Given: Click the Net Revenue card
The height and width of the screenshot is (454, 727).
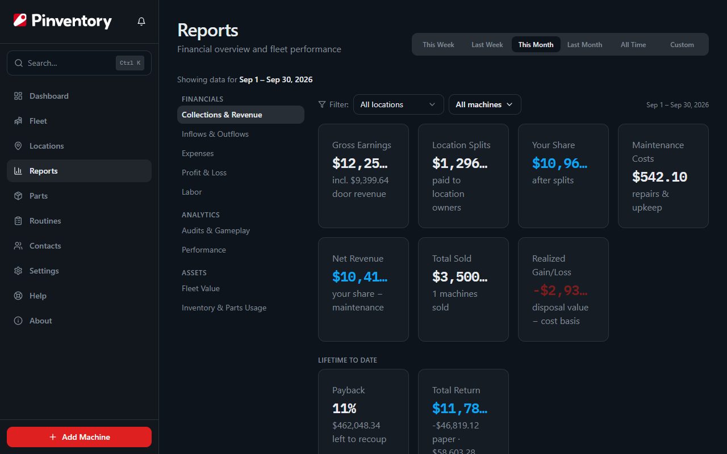Looking at the screenshot, I should click(x=363, y=289).
